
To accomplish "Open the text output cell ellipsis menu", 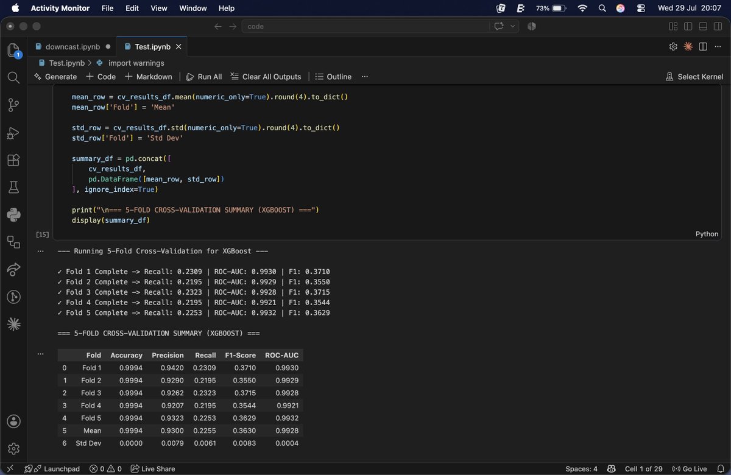I will point(41,251).
